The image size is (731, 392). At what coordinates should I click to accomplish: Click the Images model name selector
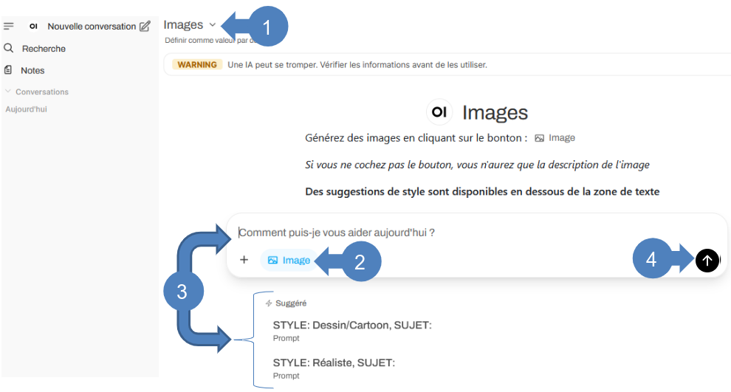click(183, 24)
